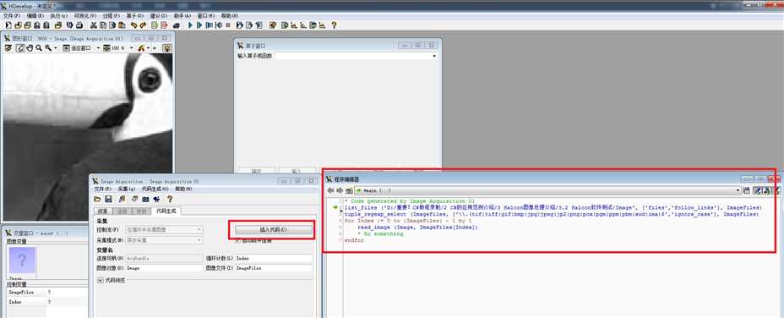
Task: Expand the 代码预览 code preview section
Action: coord(100,280)
